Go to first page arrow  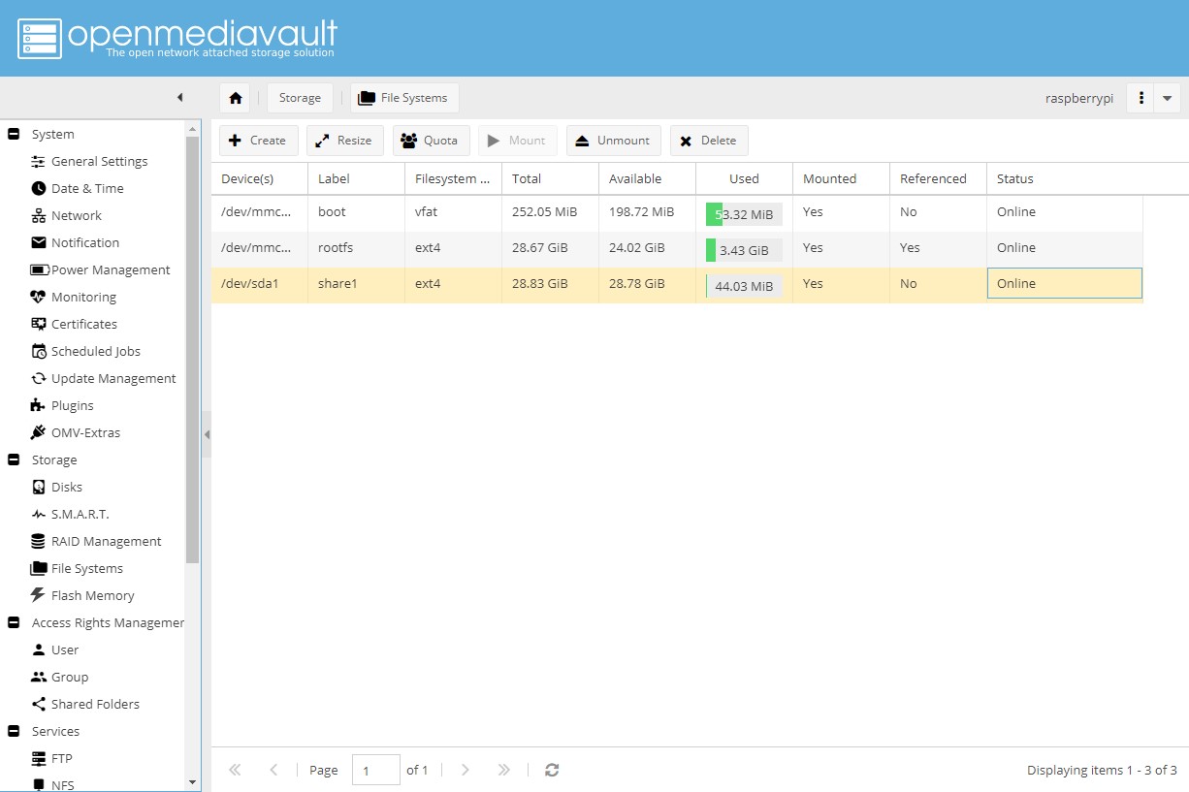pos(235,770)
